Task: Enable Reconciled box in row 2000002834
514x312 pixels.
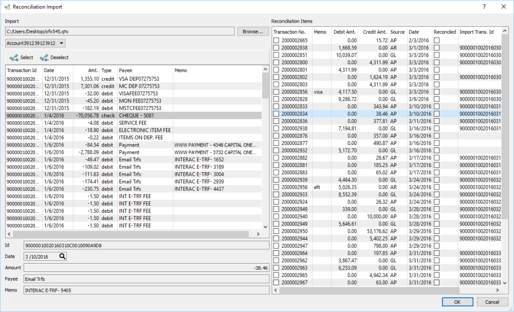Action: coord(436,114)
